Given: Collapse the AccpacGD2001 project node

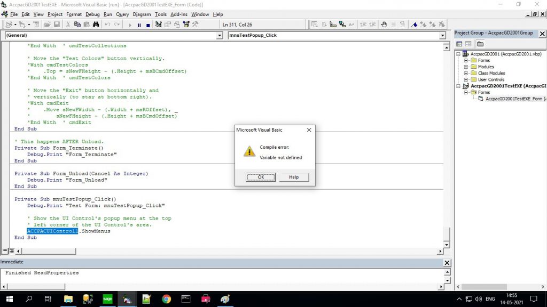Looking at the screenshot, I should (458, 54).
